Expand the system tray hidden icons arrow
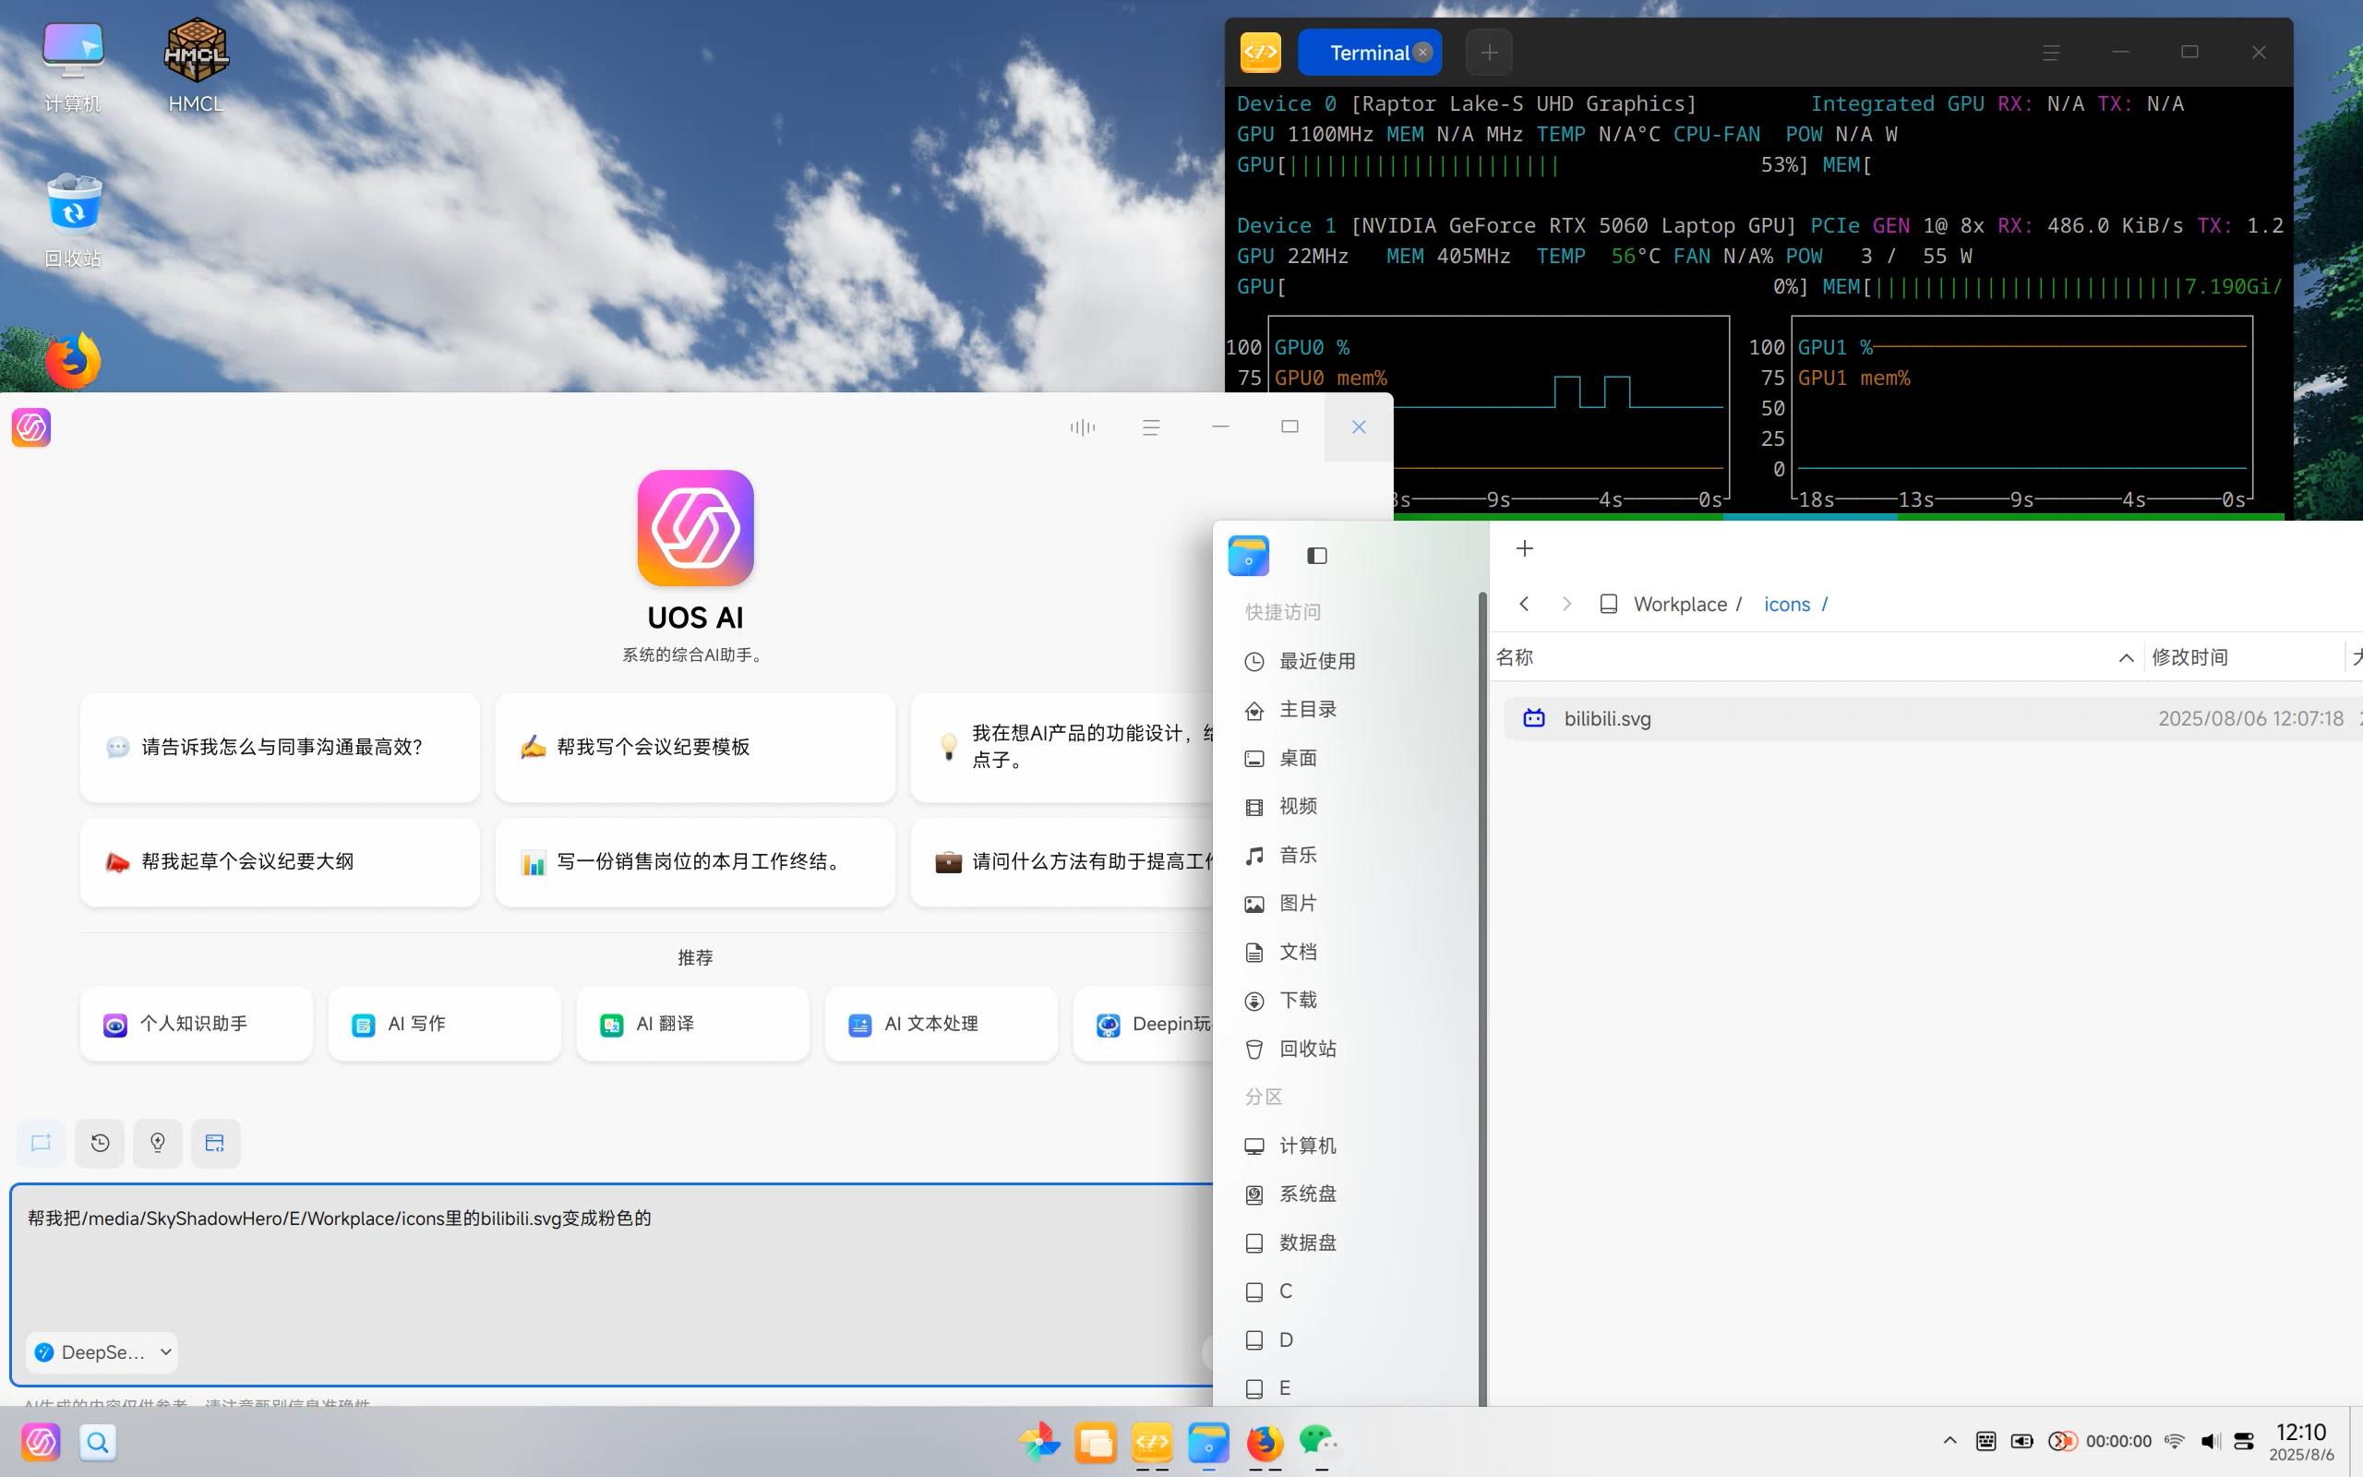This screenshot has width=2363, height=1477. pyautogui.click(x=1950, y=1441)
